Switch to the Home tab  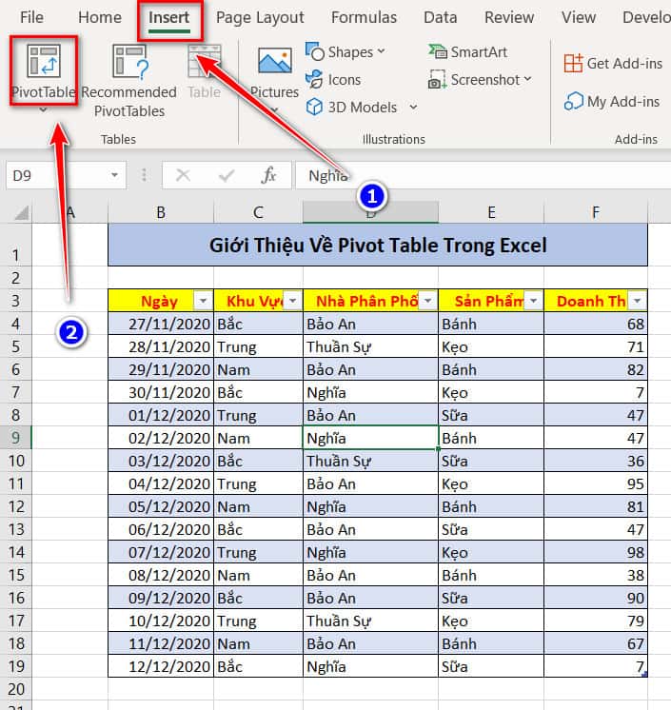[100, 18]
